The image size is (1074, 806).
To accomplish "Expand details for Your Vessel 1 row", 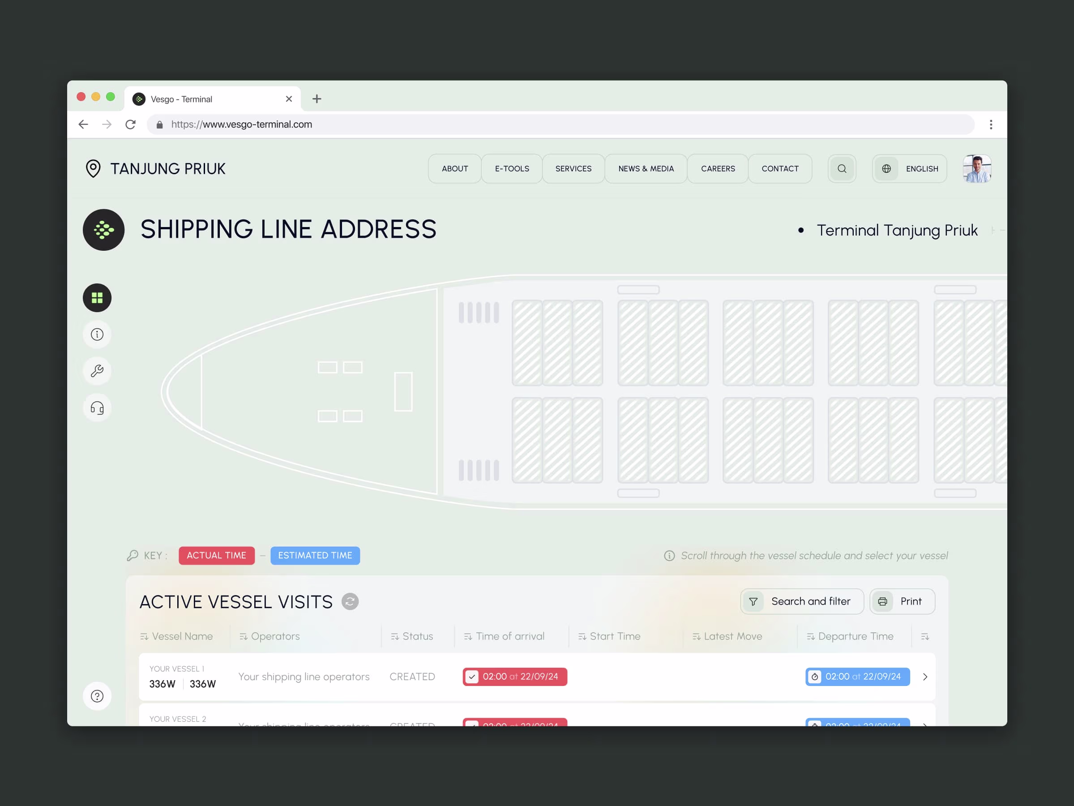I will [x=925, y=676].
